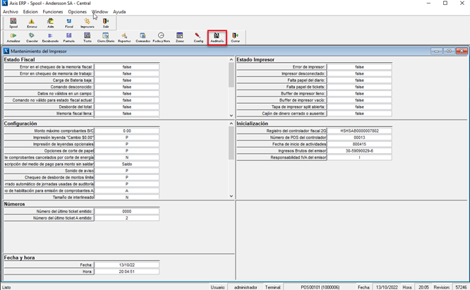
Task: Open the Funciones menu
Action: point(52,12)
